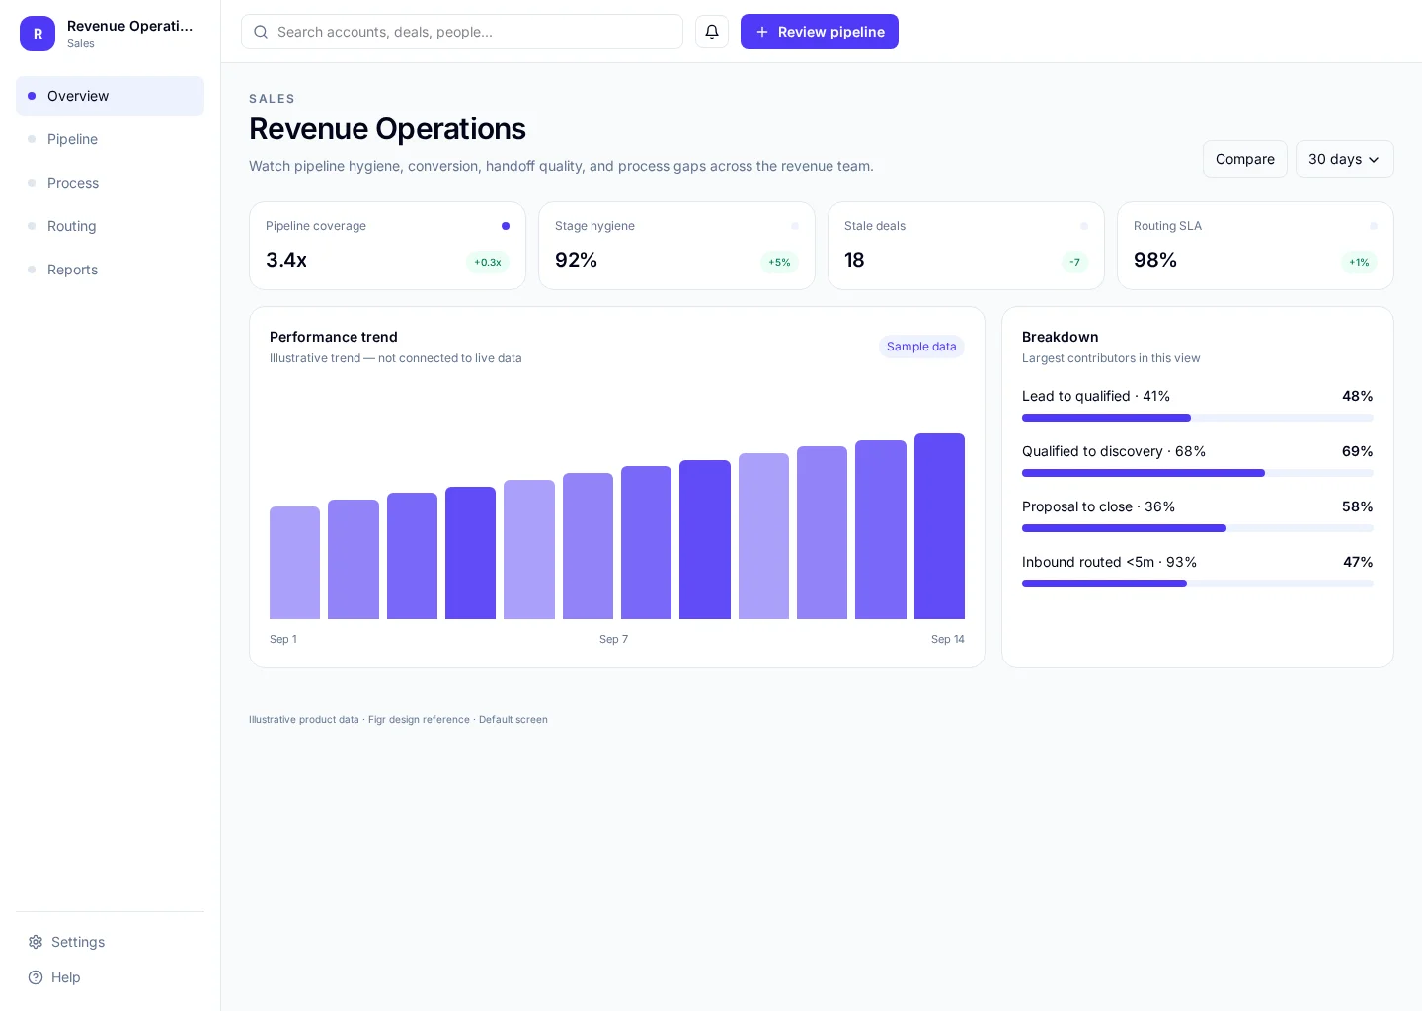Click the Sep 1 axis label

(x=283, y=639)
